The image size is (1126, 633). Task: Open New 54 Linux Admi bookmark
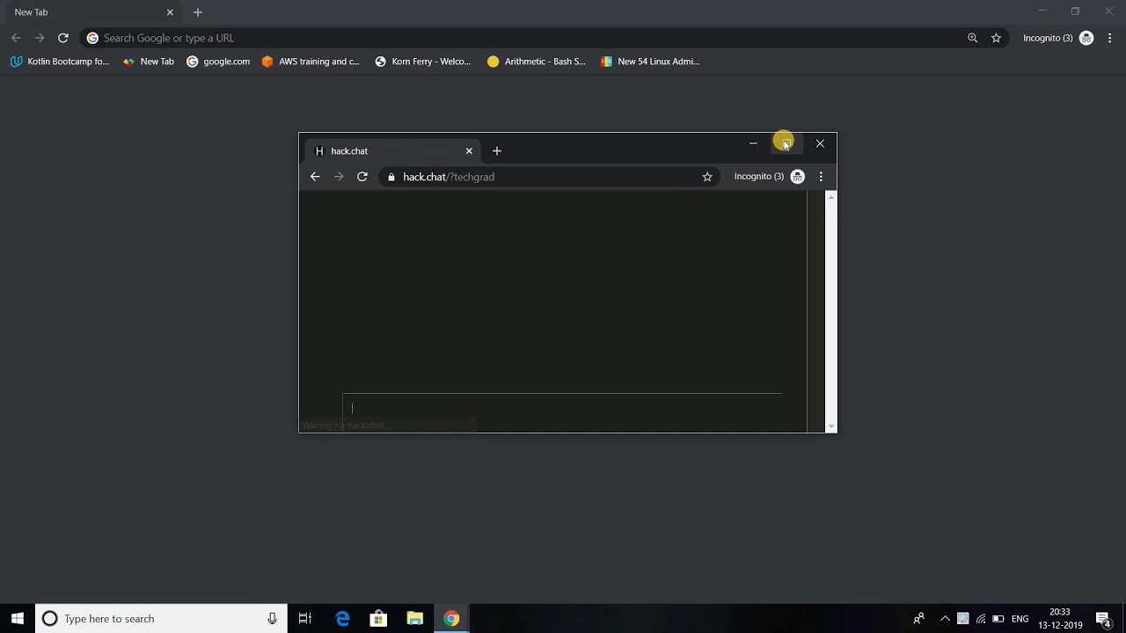click(x=650, y=62)
